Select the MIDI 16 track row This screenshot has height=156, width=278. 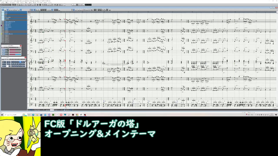point(16,42)
